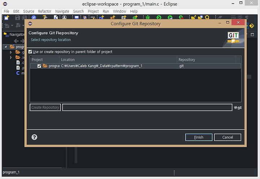Viewport: 260px width, 179px height.
Task: Click the Select repository location subtitle
Action: point(51,40)
